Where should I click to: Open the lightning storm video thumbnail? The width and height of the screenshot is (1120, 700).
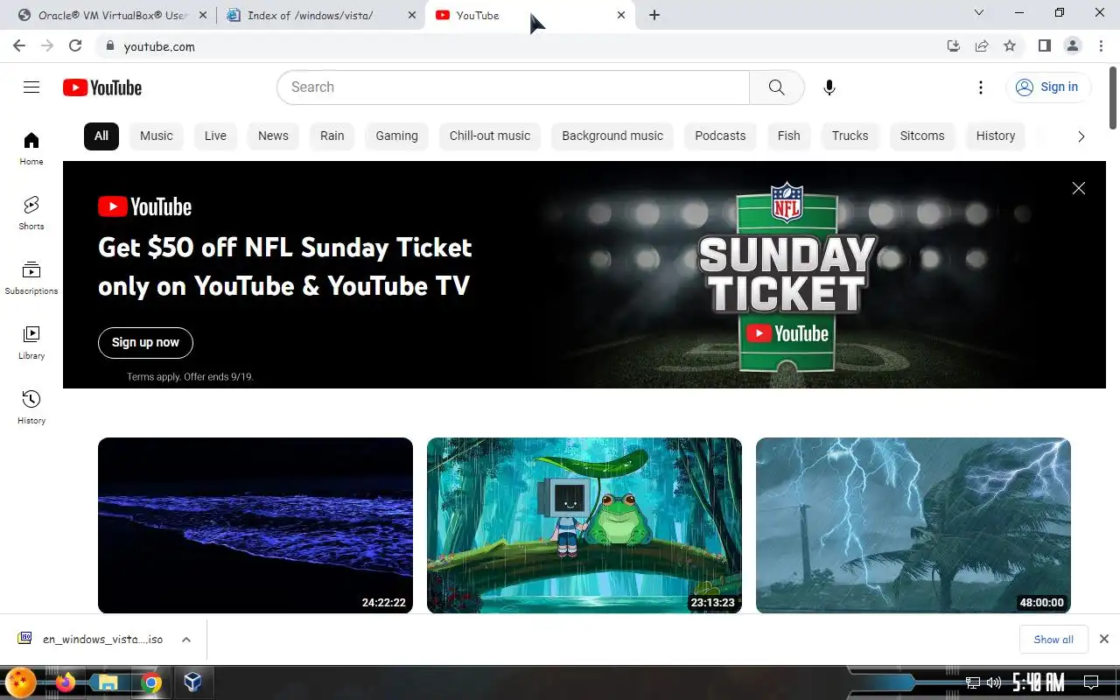(913, 525)
